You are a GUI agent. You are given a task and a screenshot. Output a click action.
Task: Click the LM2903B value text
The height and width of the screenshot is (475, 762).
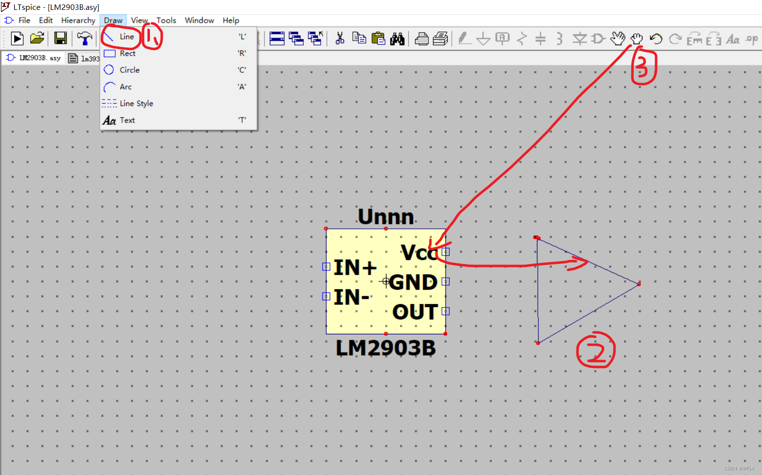tap(386, 348)
